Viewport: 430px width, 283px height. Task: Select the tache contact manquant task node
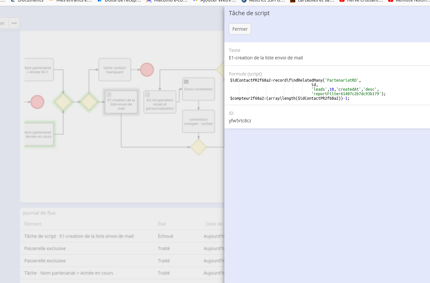pyautogui.click(x=115, y=70)
